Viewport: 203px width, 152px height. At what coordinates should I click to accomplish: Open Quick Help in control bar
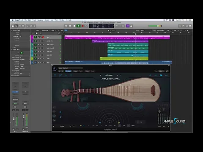coord(19,26)
